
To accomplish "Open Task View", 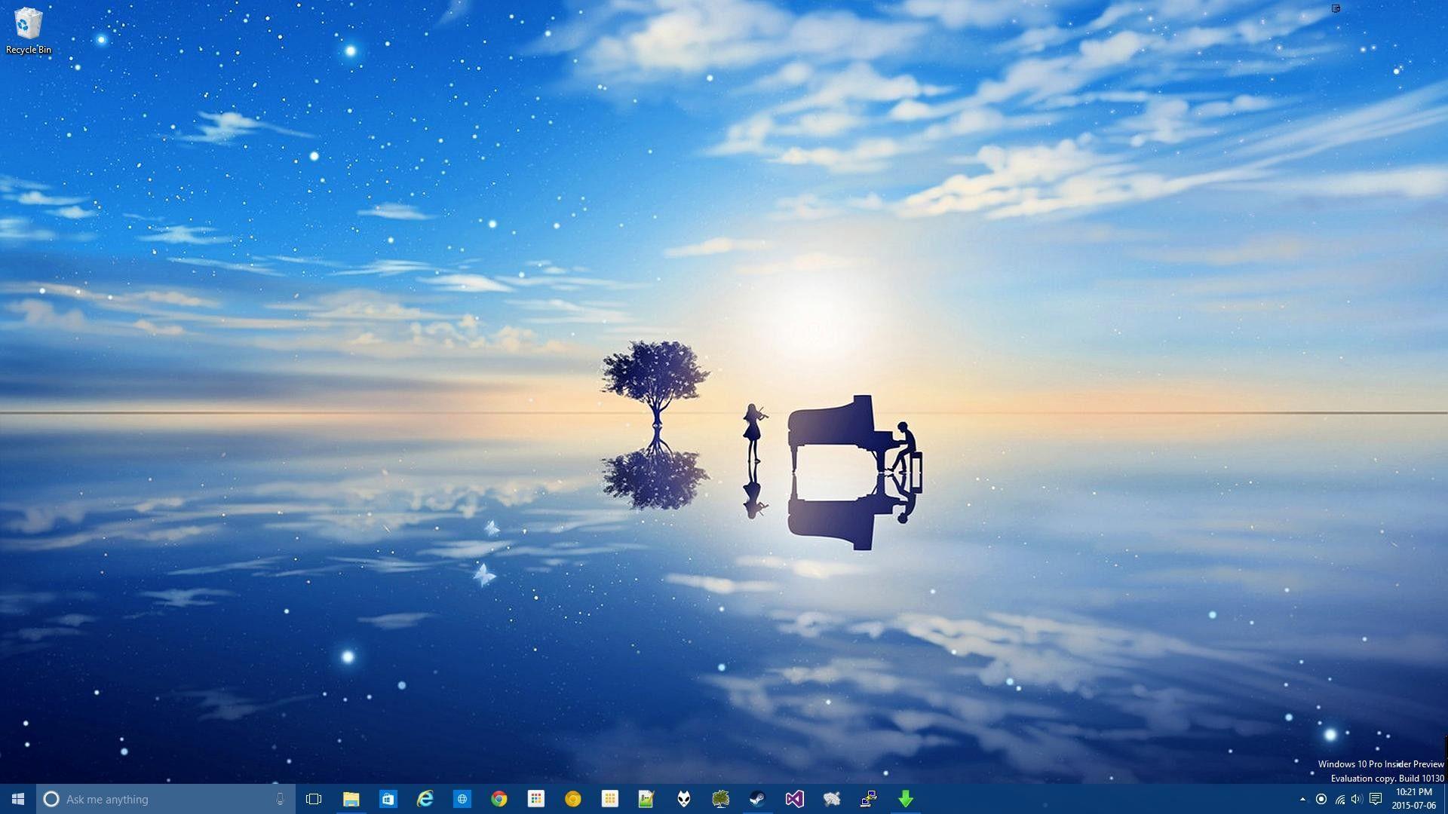I will point(313,799).
